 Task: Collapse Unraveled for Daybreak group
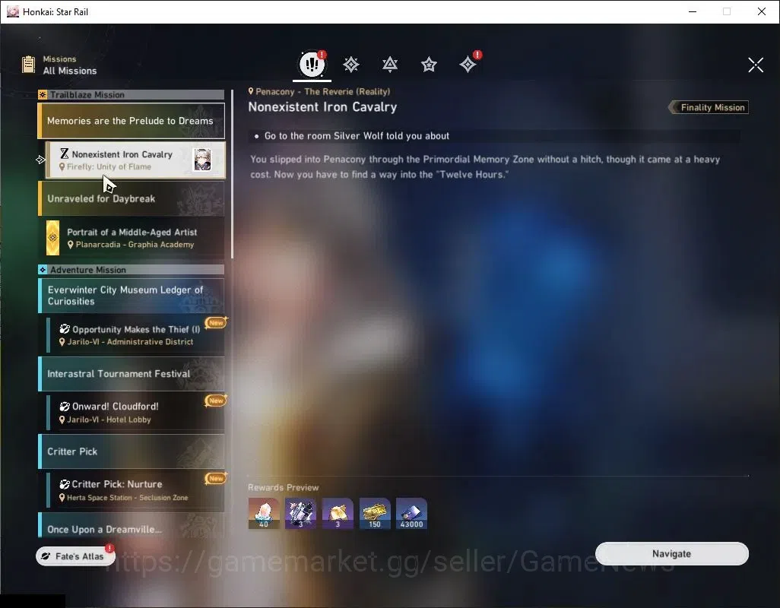pyautogui.click(x=132, y=198)
